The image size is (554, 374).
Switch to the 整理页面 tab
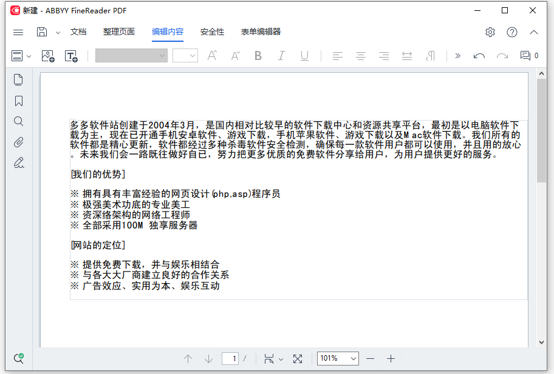pos(118,32)
